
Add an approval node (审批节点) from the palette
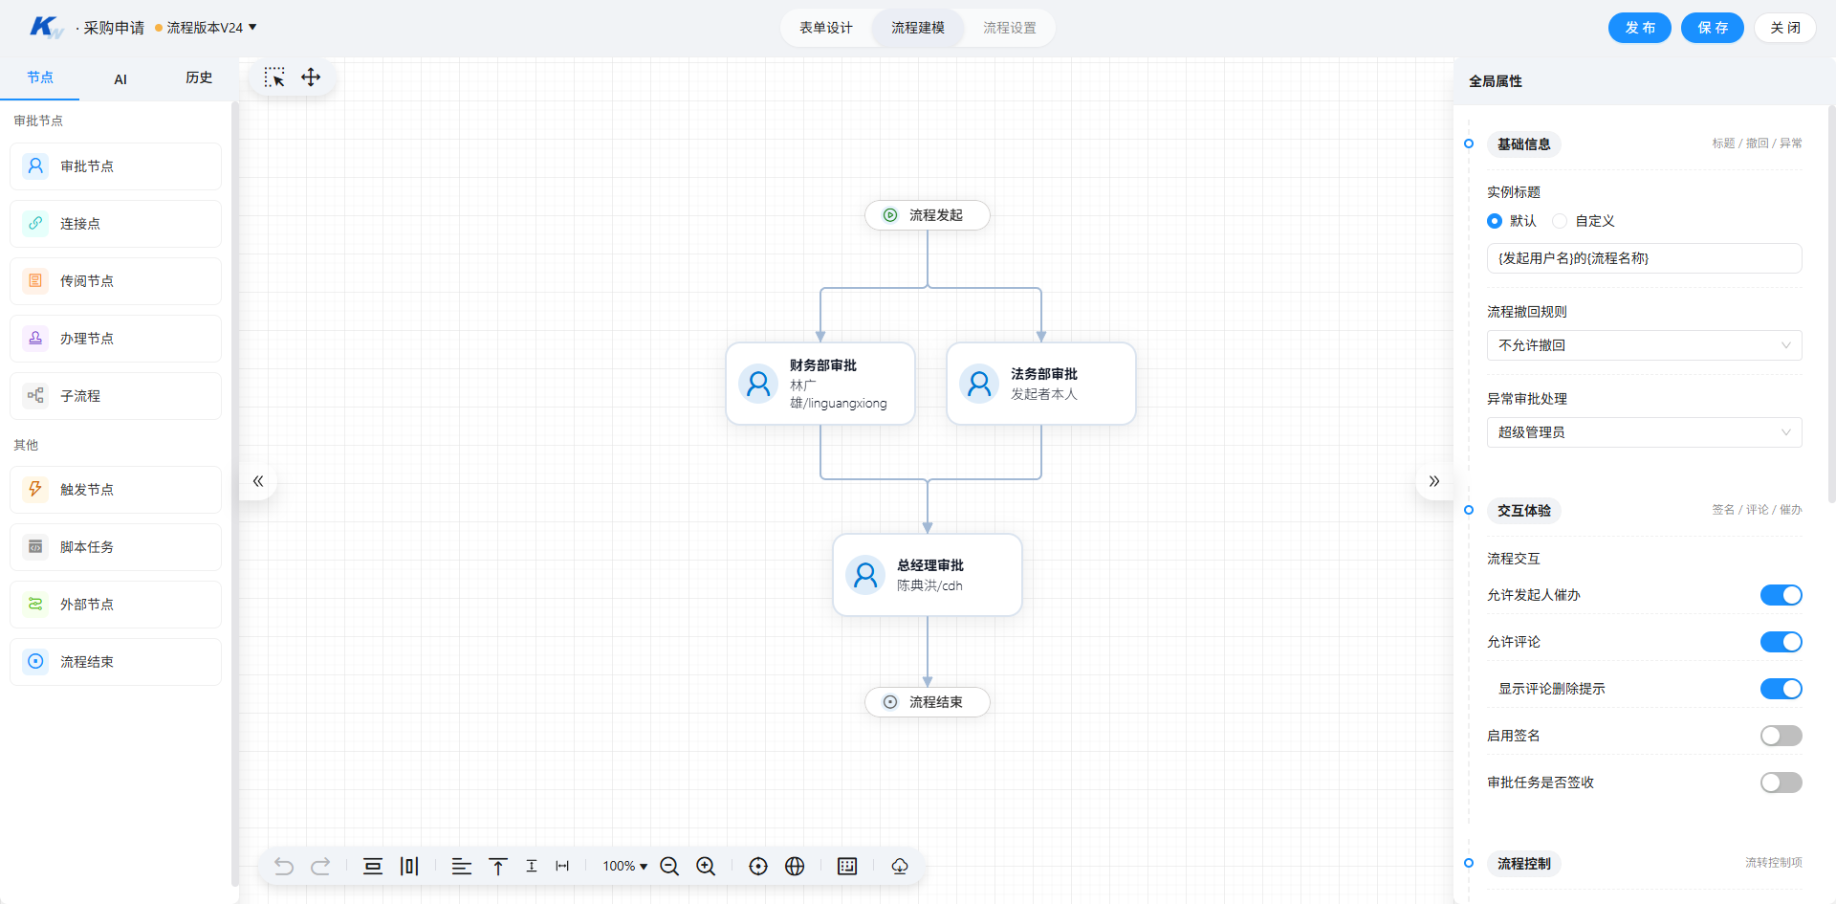[116, 166]
